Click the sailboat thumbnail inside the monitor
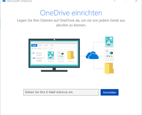 [51, 55]
